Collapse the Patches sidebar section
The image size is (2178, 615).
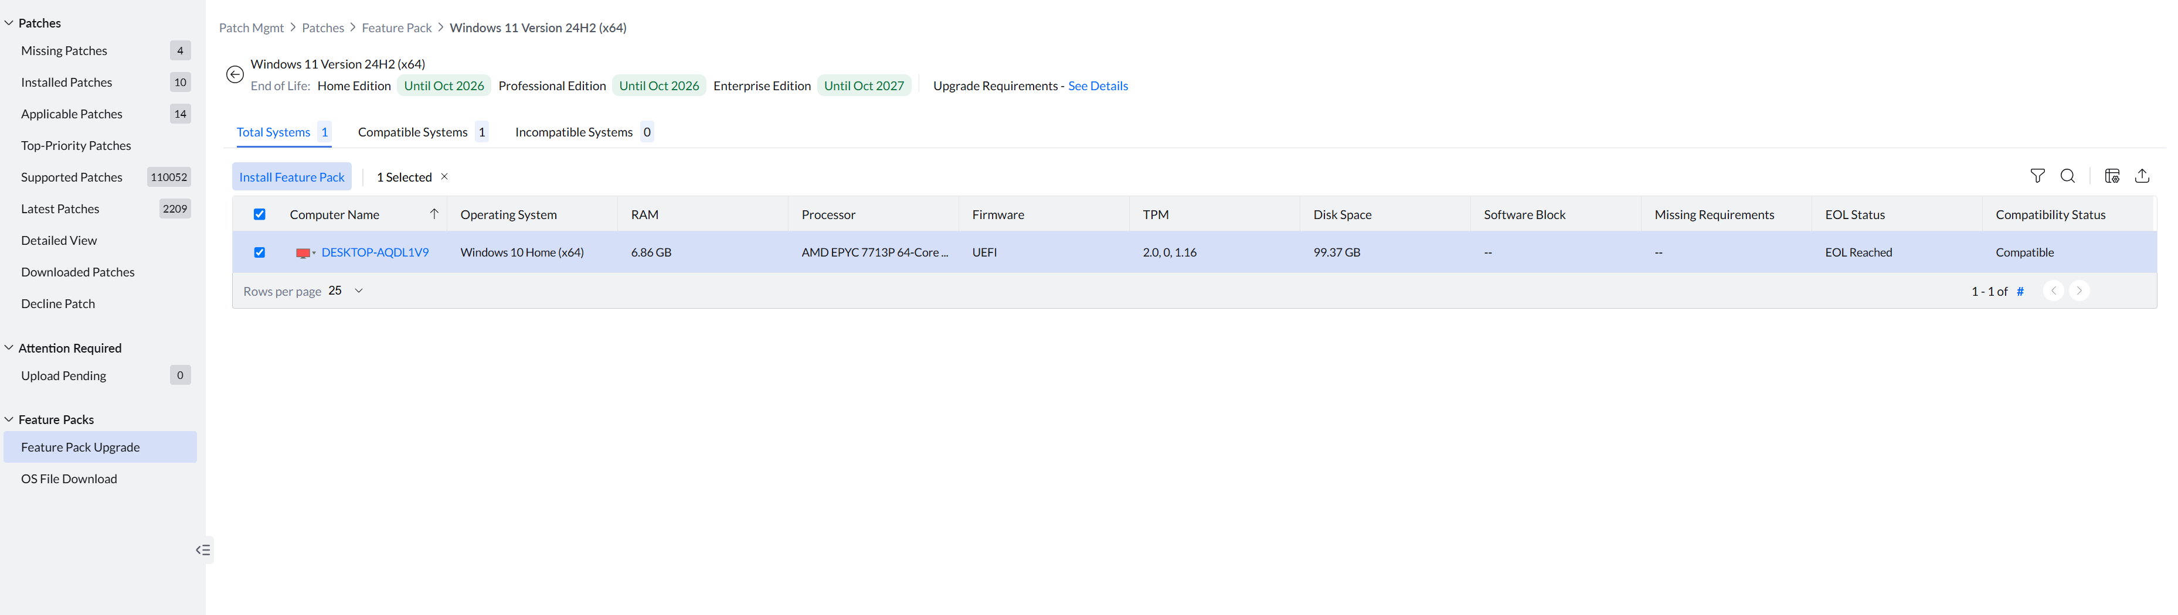(x=9, y=23)
